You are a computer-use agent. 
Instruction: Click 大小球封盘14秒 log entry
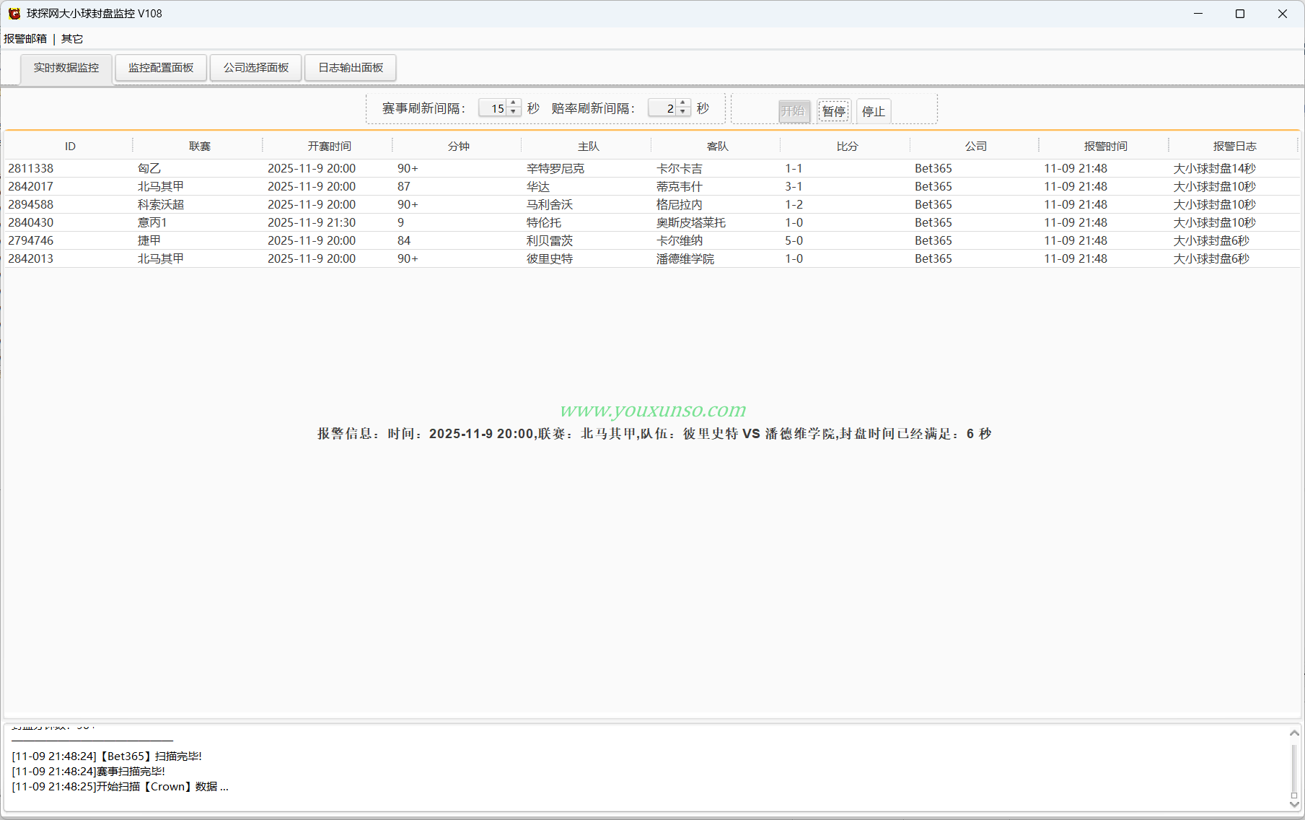point(1215,168)
